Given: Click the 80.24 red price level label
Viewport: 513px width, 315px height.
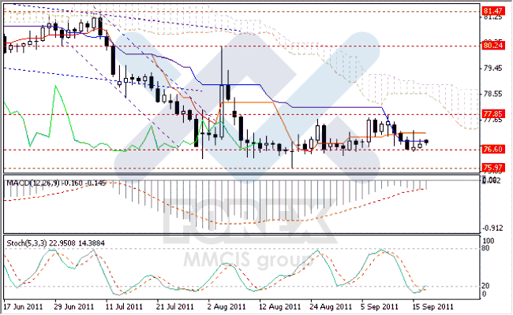Looking at the screenshot, I should (493, 46).
